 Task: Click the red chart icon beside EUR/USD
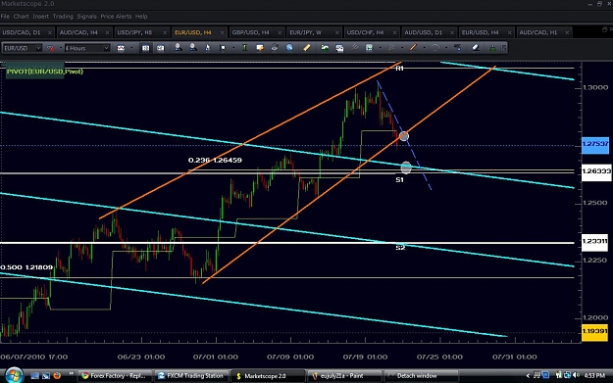click(50, 48)
